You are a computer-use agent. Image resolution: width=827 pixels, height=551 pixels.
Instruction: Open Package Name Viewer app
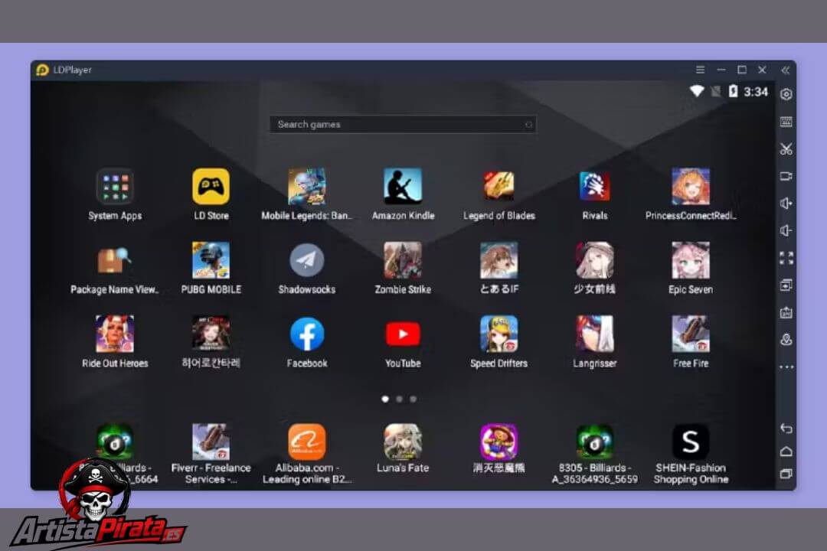tap(115, 260)
